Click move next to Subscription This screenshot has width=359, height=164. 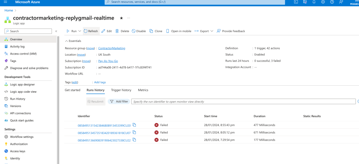click(86, 61)
